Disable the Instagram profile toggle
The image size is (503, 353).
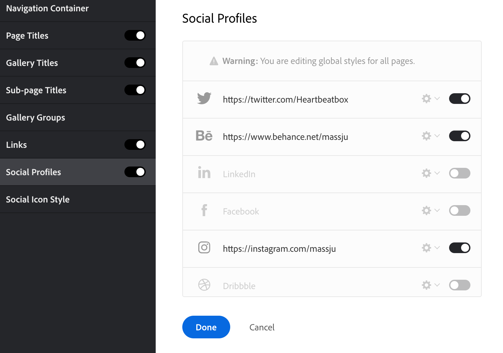[460, 248]
